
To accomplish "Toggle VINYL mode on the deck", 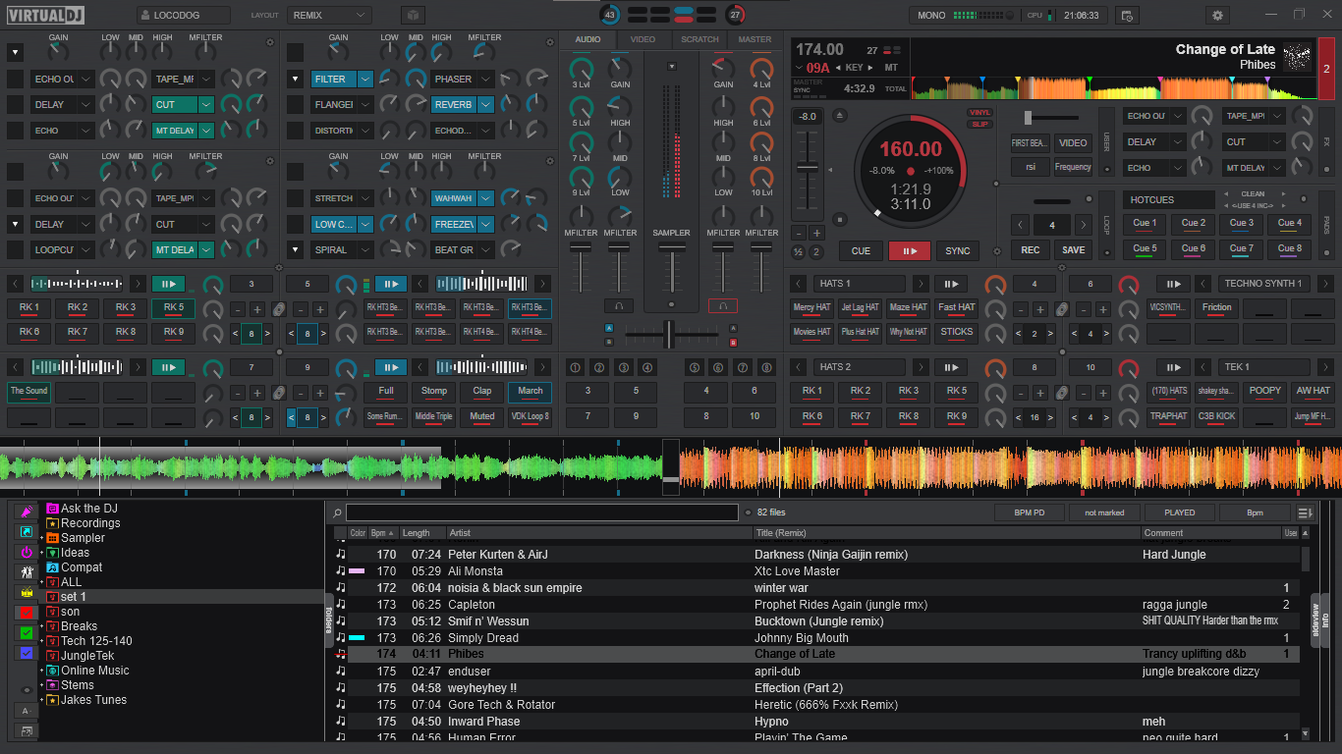I will (x=979, y=113).
